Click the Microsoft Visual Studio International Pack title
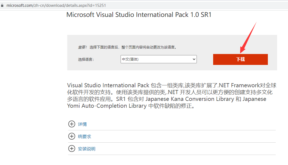This screenshot has height=165, width=288. click(139, 15)
